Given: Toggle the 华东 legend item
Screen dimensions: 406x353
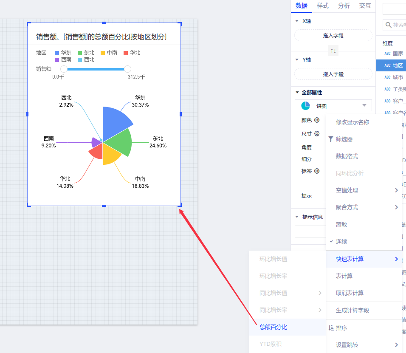Looking at the screenshot, I should click(x=63, y=53).
